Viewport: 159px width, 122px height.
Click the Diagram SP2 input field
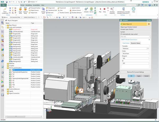tap(135, 58)
